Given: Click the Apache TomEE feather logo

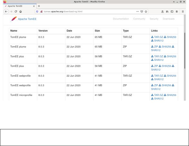Looking at the screenshot, I should [14, 19].
